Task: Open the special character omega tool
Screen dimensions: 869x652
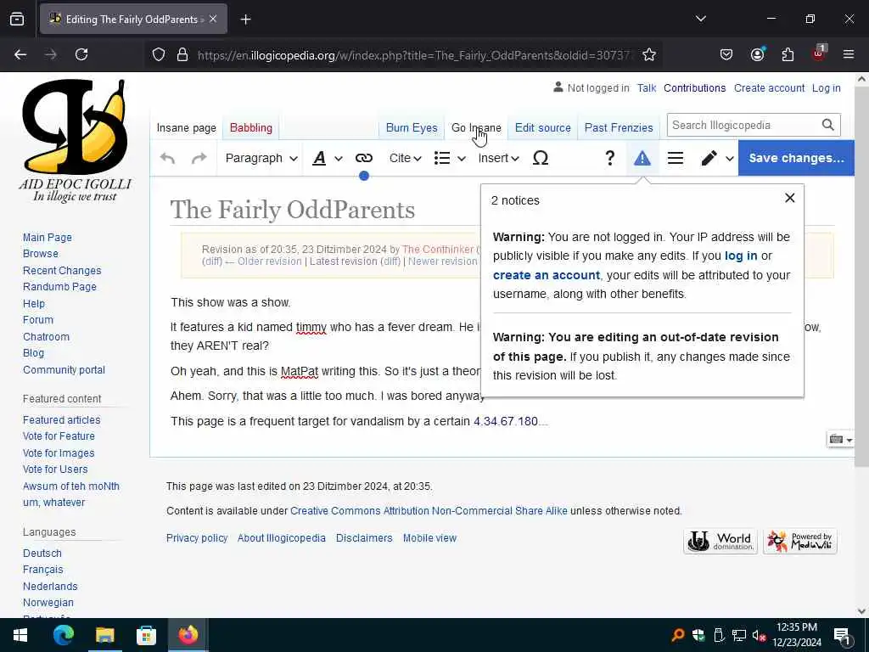Action: coord(541,159)
